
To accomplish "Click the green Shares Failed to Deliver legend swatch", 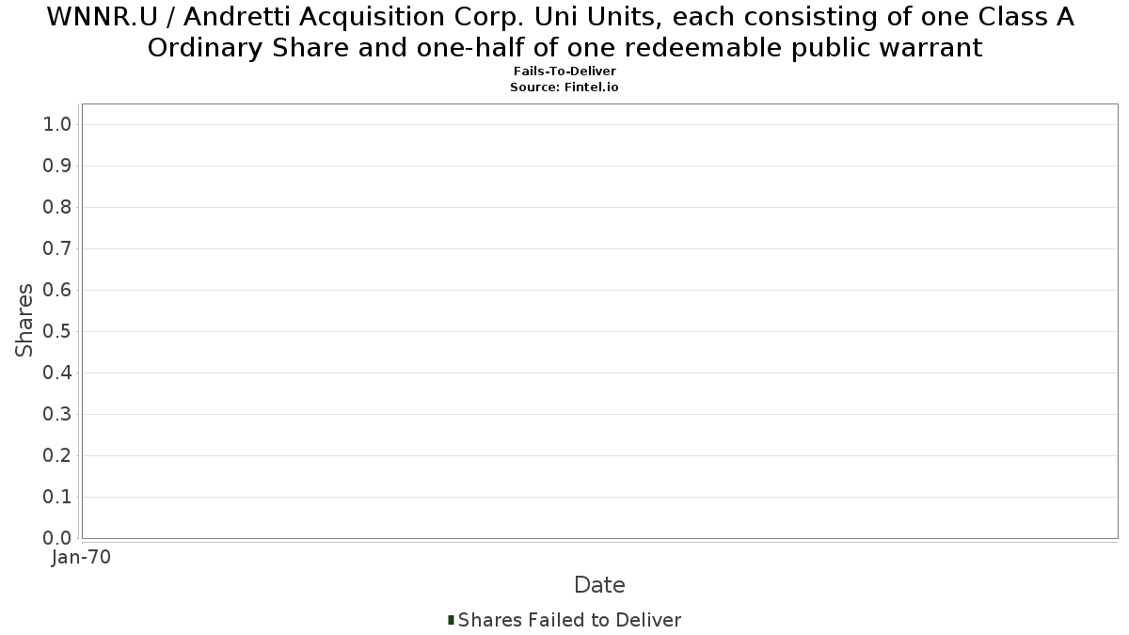I will point(451,620).
